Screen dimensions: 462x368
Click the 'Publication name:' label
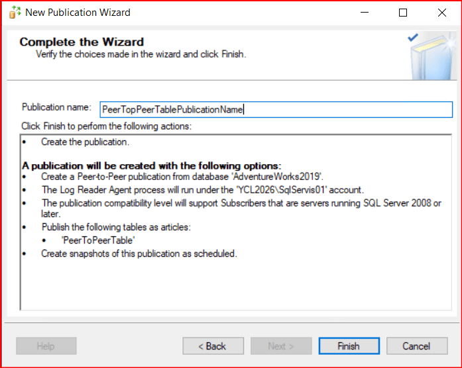(56, 107)
